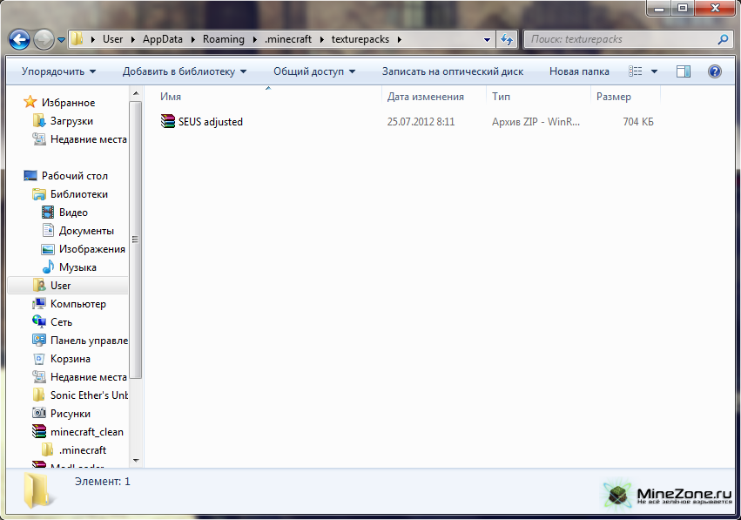Sort files by Дата изменения column
This screenshot has width=741, height=520.
[426, 97]
